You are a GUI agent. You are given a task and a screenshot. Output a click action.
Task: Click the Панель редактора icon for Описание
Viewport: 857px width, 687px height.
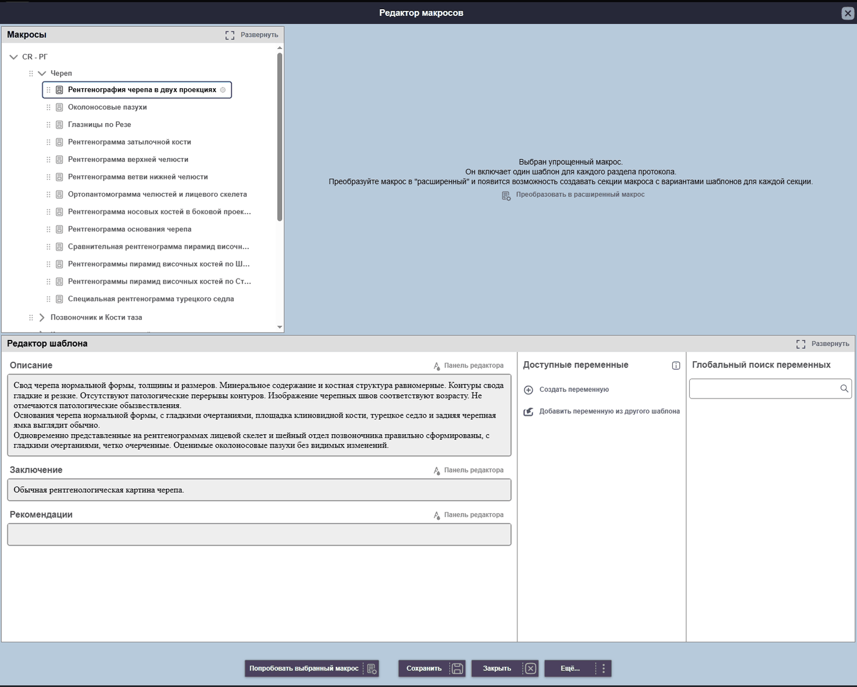tap(436, 366)
